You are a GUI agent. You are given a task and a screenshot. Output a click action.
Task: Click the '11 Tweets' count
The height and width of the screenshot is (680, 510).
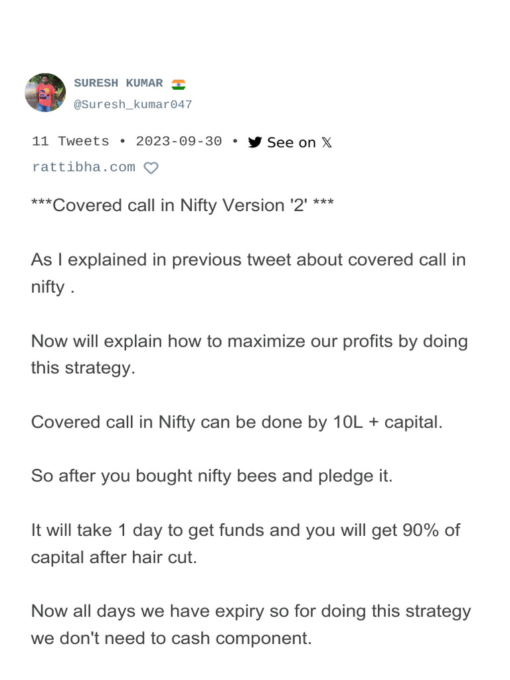tap(70, 141)
